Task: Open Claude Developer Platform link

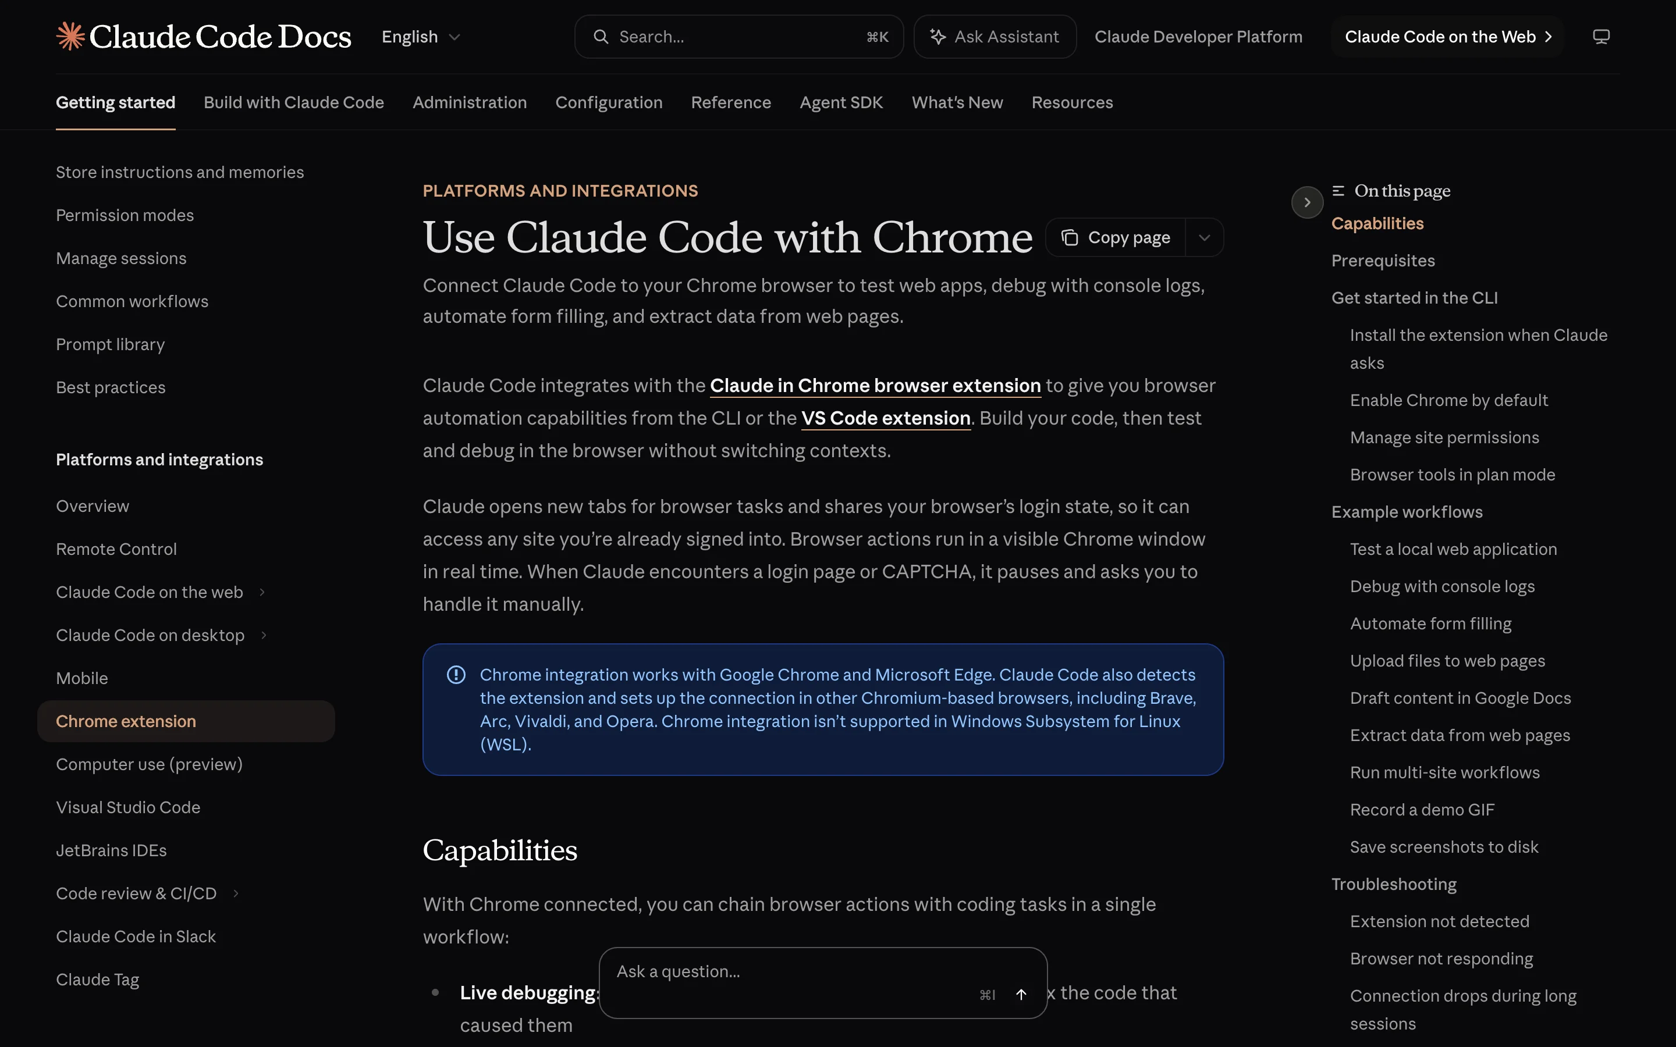Action: pyautogui.click(x=1198, y=37)
